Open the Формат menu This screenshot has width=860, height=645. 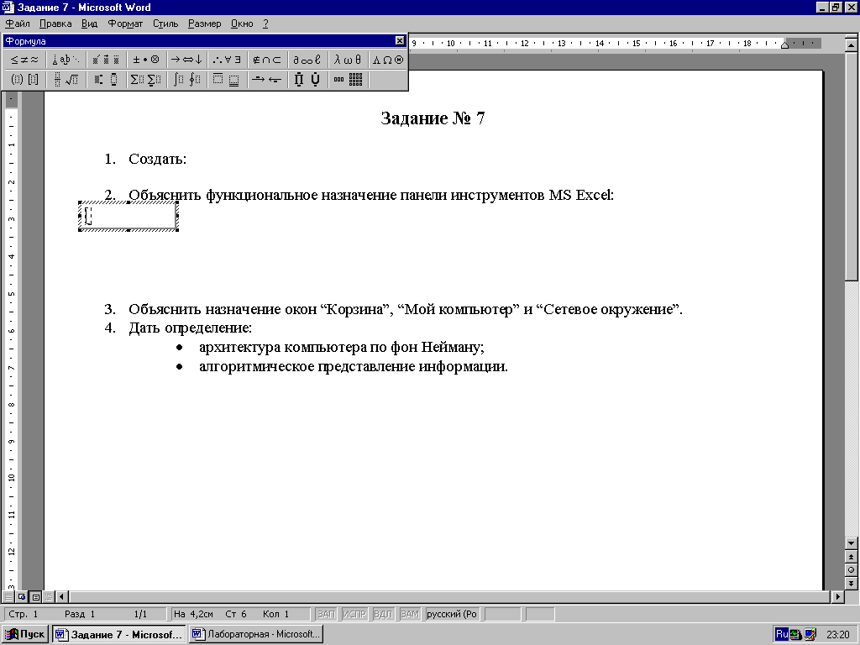coord(125,24)
